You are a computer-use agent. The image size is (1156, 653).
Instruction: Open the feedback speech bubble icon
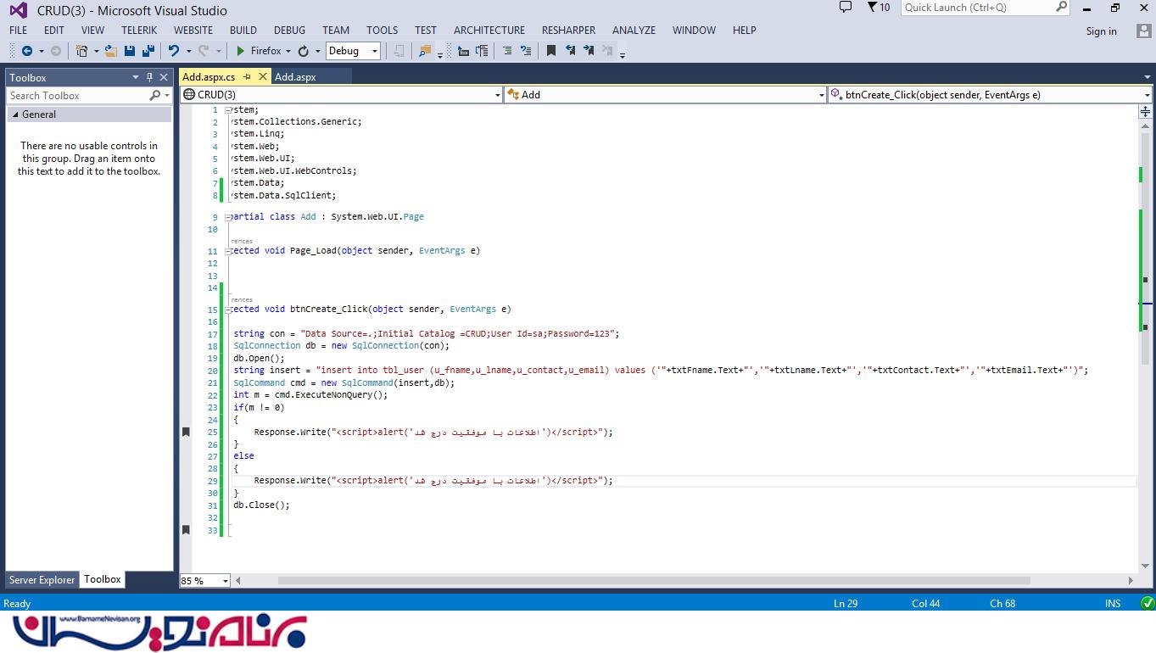coord(845,8)
